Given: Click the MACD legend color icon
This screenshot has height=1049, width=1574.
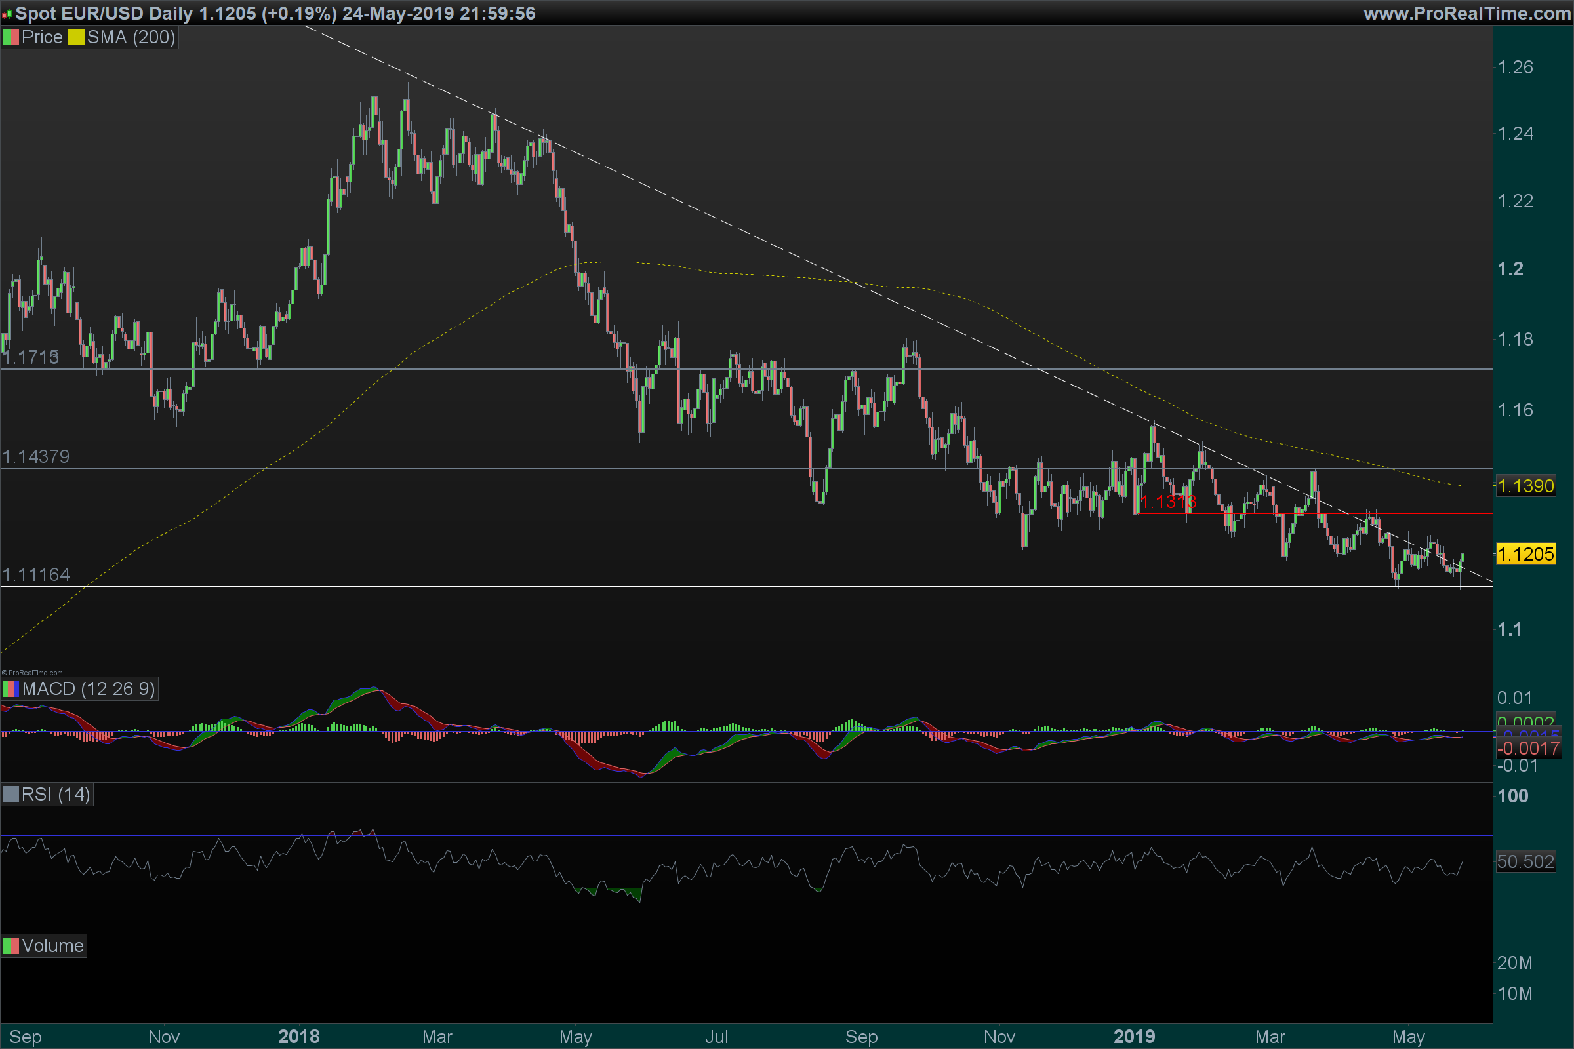Looking at the screenshot, I should (10, 689).
